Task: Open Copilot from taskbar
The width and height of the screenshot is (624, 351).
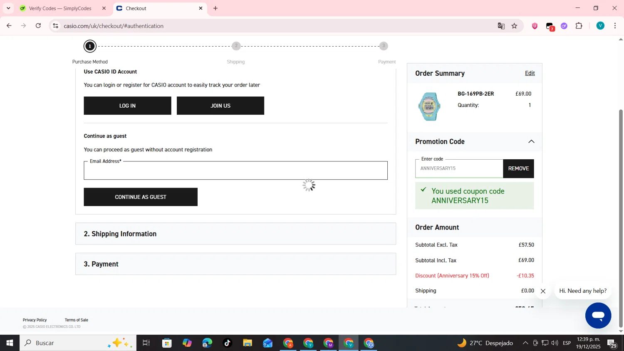Action: (x=187, y=343)
